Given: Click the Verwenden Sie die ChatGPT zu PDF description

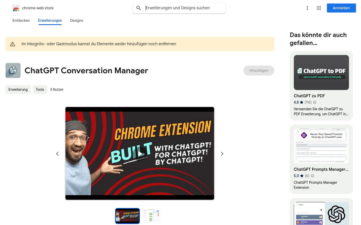Looking at the screenshot, I should (x=321, y=111).
